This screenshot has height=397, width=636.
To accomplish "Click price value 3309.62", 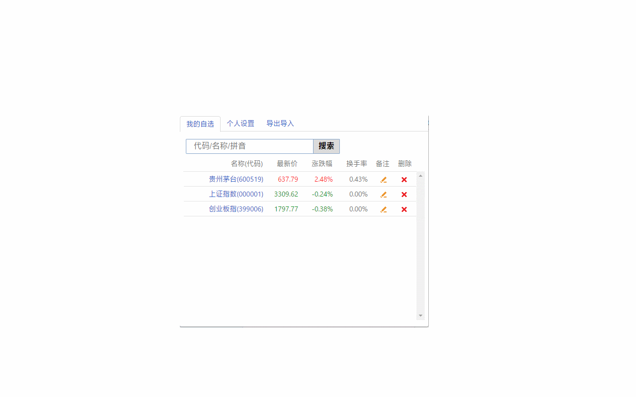I will tap(286, 194).
